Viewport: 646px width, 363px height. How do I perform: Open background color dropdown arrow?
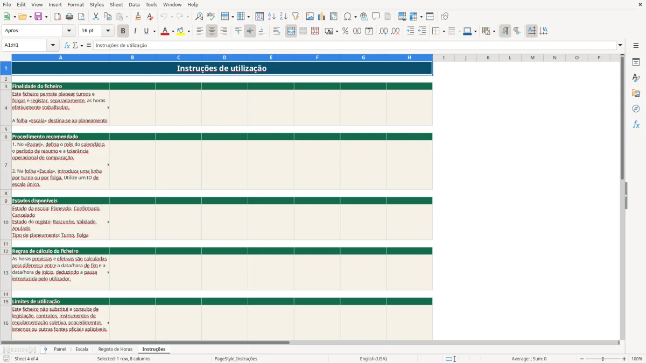188,31
